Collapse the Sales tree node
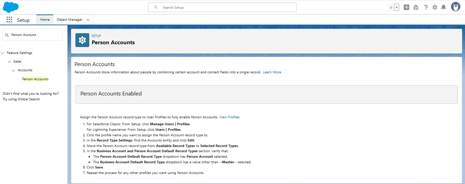The height and width of the screenshot is (184, 465). [9, 62]
